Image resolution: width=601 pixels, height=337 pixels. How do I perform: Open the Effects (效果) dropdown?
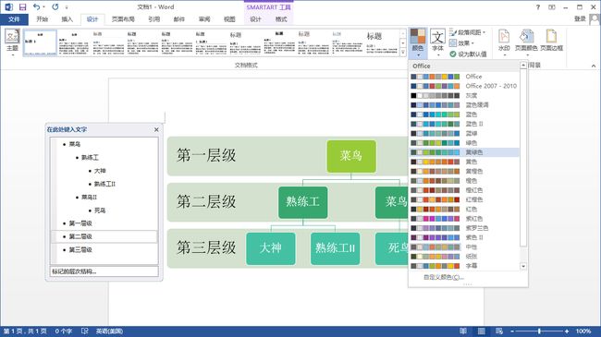(462, 42)
